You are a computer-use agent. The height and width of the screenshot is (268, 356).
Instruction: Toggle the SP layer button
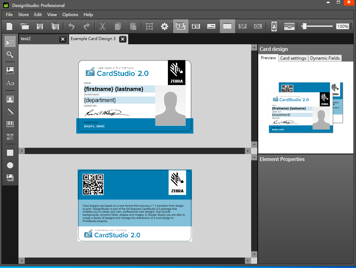pos(242,26)
